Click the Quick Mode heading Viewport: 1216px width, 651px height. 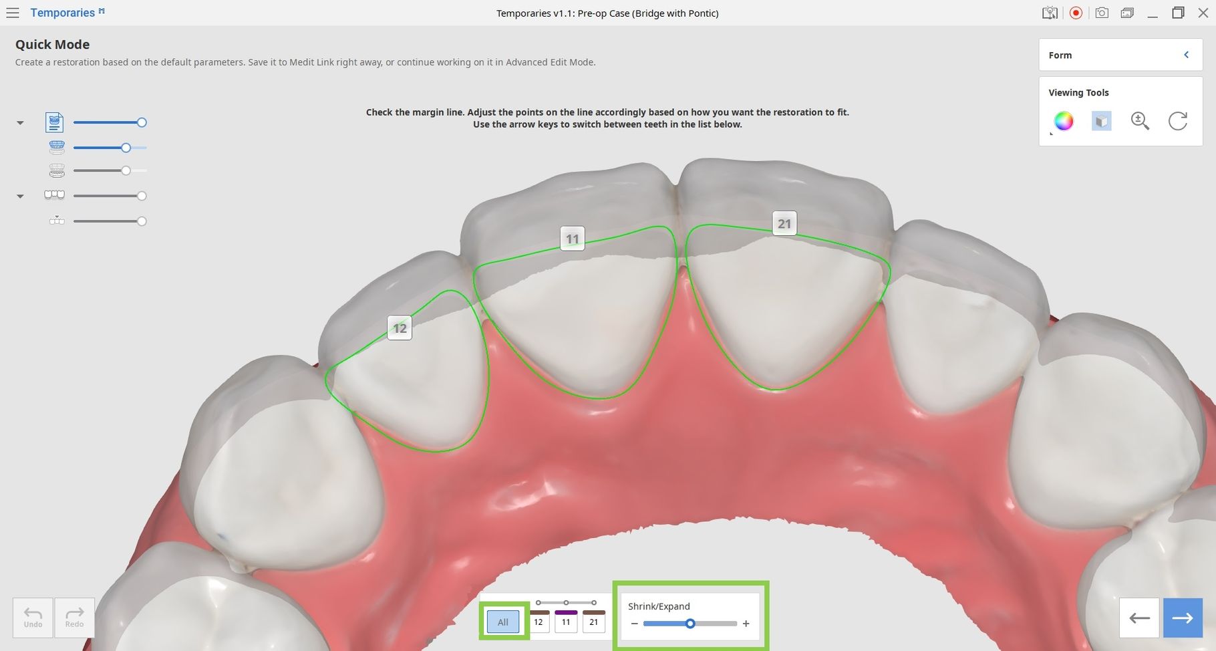pos(52,44)
